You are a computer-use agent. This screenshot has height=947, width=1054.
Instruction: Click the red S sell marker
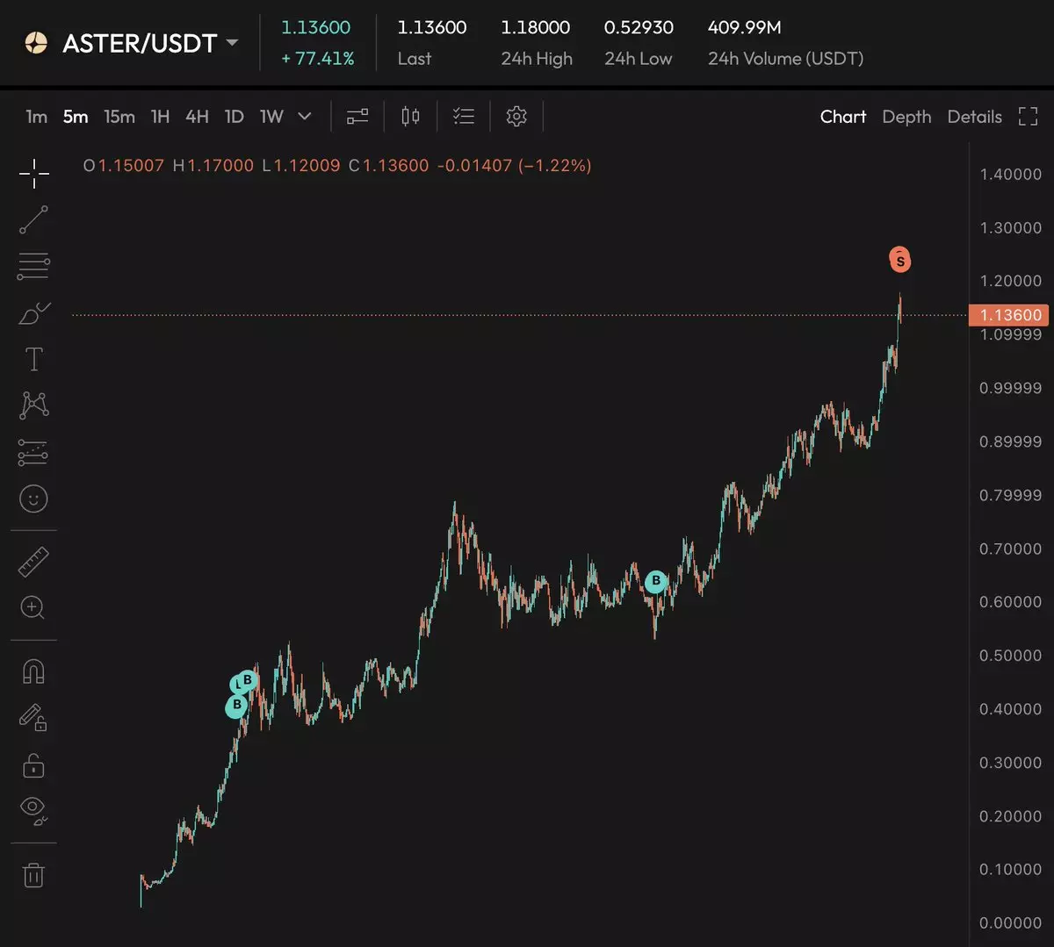point(899,260)
